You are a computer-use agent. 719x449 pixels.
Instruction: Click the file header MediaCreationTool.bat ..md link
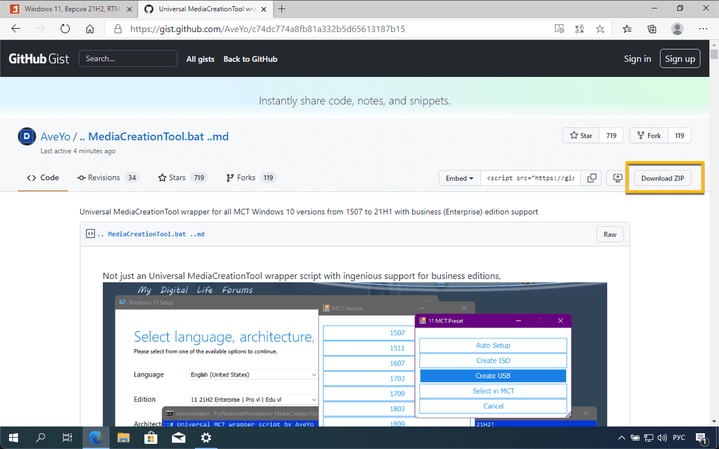(x=151, y=234)
